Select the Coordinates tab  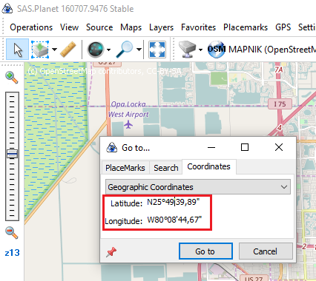coord(208,166)
